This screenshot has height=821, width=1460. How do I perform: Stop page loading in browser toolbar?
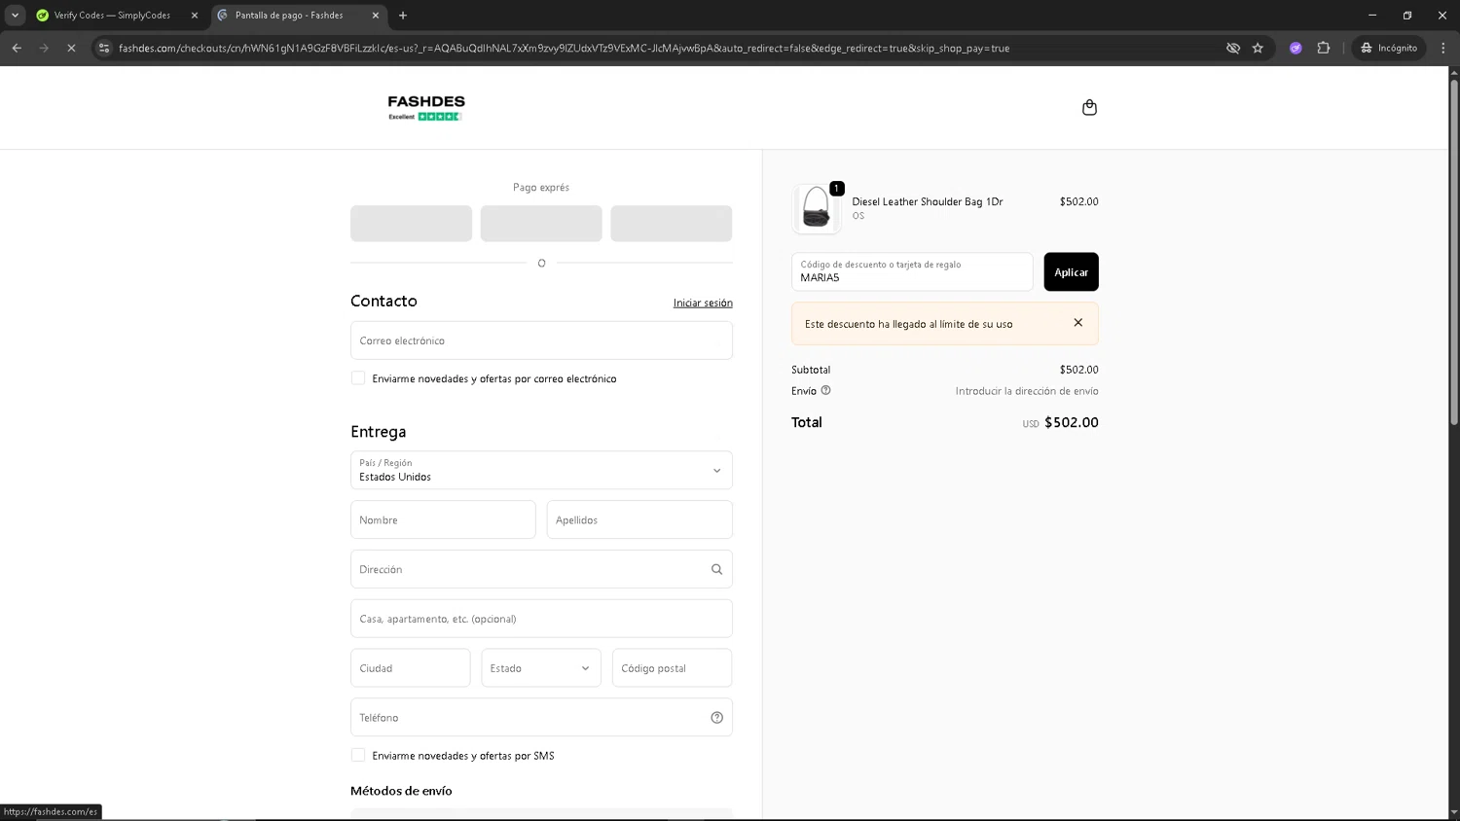pos(71,48)
